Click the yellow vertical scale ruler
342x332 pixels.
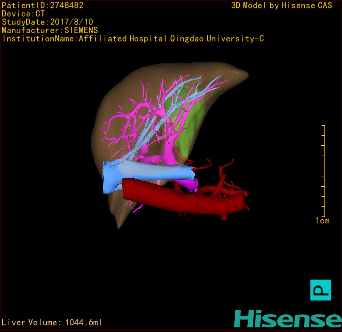[323, 171]
